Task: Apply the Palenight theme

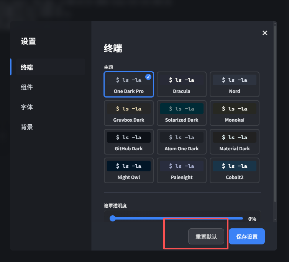Action: click(x=182, y=170)
